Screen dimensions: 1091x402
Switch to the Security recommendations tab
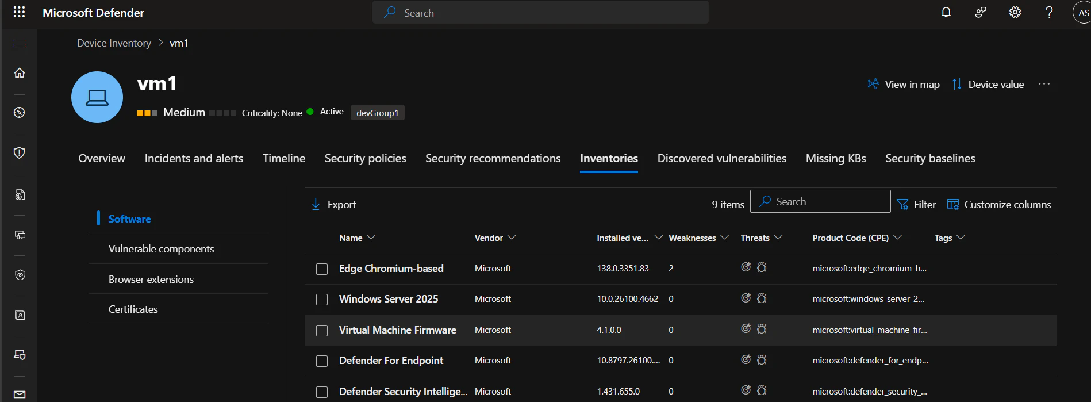pos(493,158)
